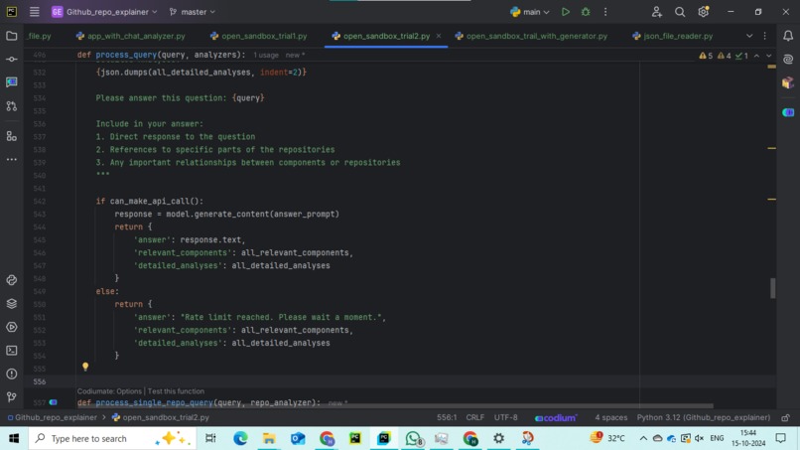Click the Test this function link
800x450 pixels.
(176, 391)
